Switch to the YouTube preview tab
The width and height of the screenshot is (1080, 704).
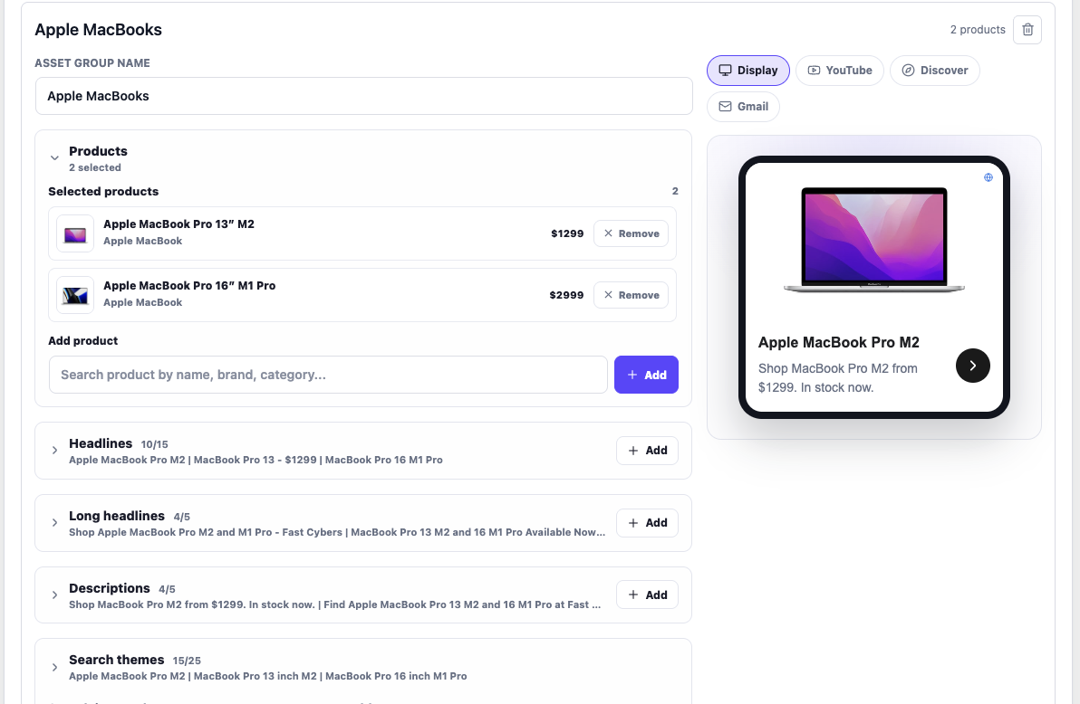pyautogui.click(x=840, y=71)
